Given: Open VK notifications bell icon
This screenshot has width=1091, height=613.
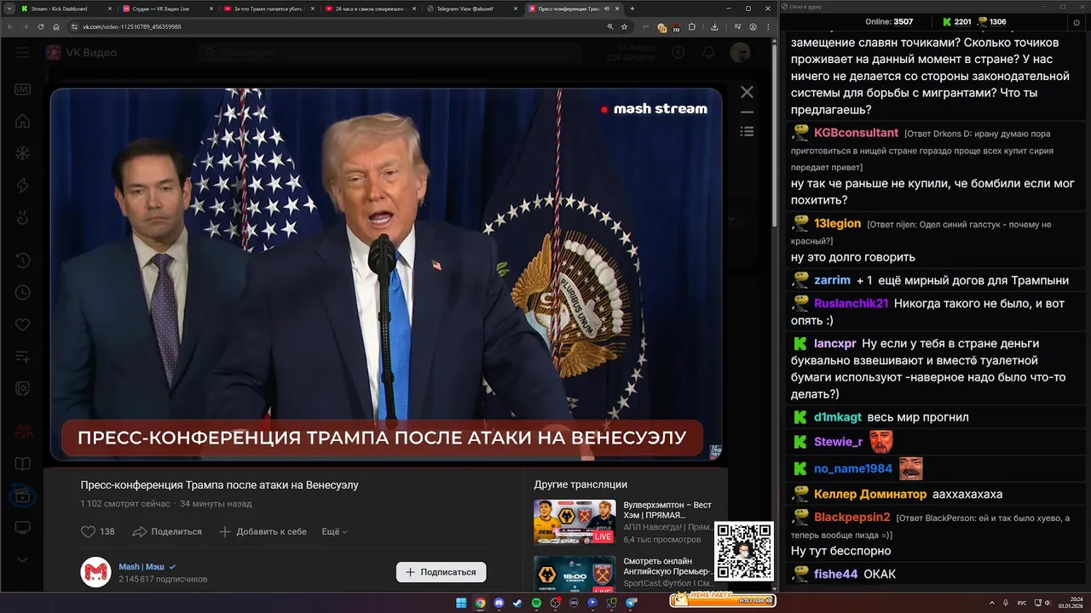Looking at the screenshot, I should [x=708, y=53].
